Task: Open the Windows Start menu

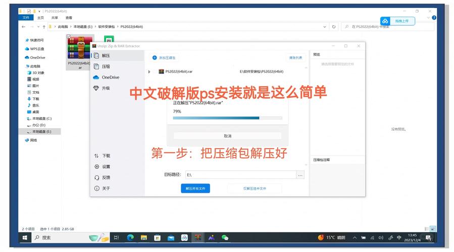Action: 25,237
